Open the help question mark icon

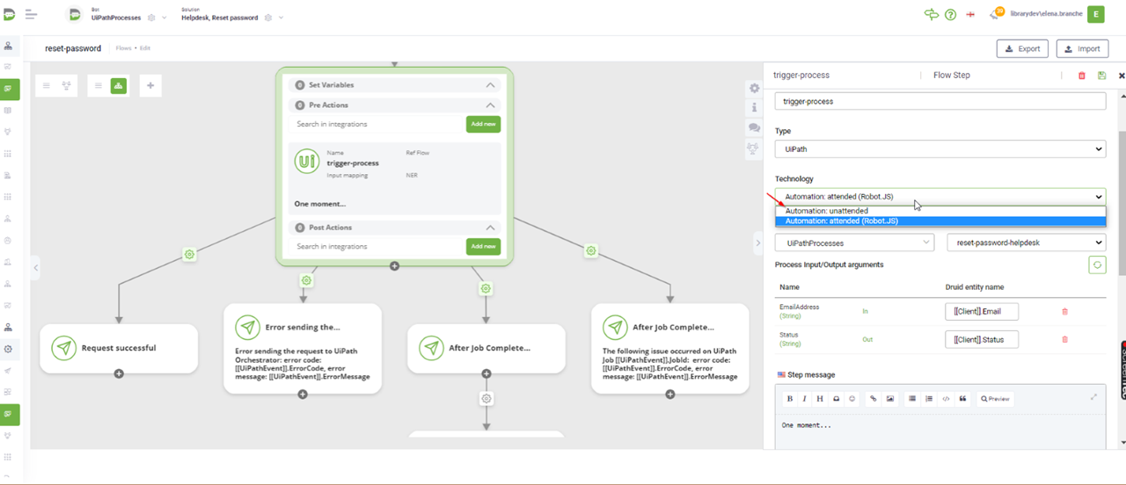coord(950,15)
